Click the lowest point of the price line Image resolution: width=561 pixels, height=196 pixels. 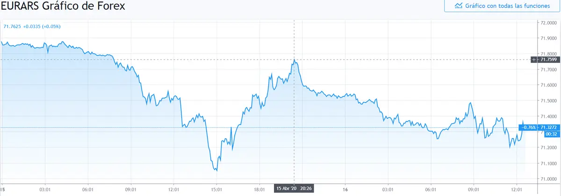point(216,171)
